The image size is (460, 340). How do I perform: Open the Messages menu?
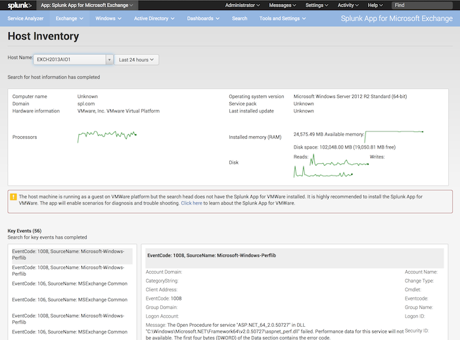[283, 5]
